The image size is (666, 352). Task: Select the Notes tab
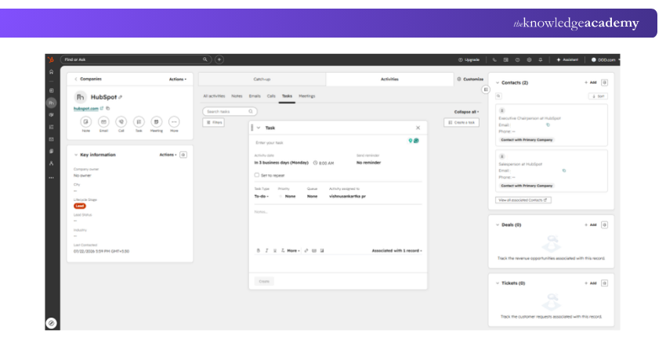coord(237,96)
